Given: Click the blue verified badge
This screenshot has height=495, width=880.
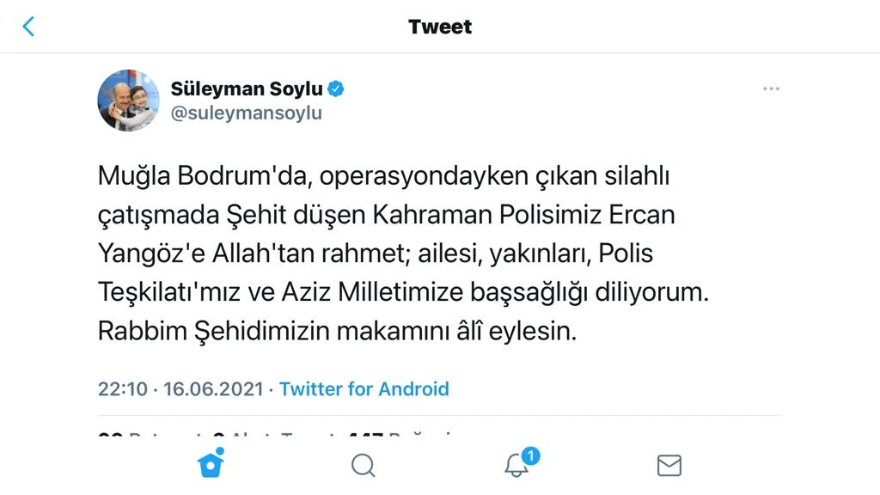Looking at the screenshot, I should pyautogui.click(x=335, y=88).
